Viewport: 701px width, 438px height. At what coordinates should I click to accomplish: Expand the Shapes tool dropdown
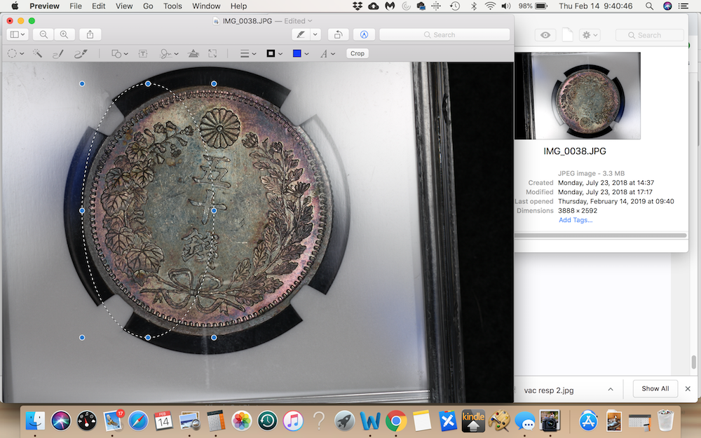[119, 54]
